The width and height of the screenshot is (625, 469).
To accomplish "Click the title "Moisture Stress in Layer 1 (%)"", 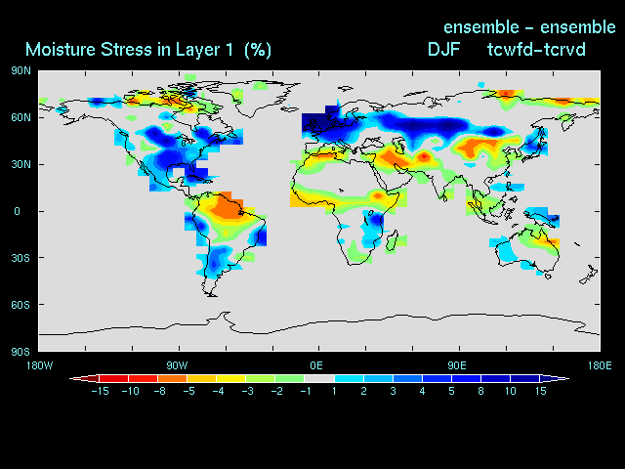I will [148, 50].
